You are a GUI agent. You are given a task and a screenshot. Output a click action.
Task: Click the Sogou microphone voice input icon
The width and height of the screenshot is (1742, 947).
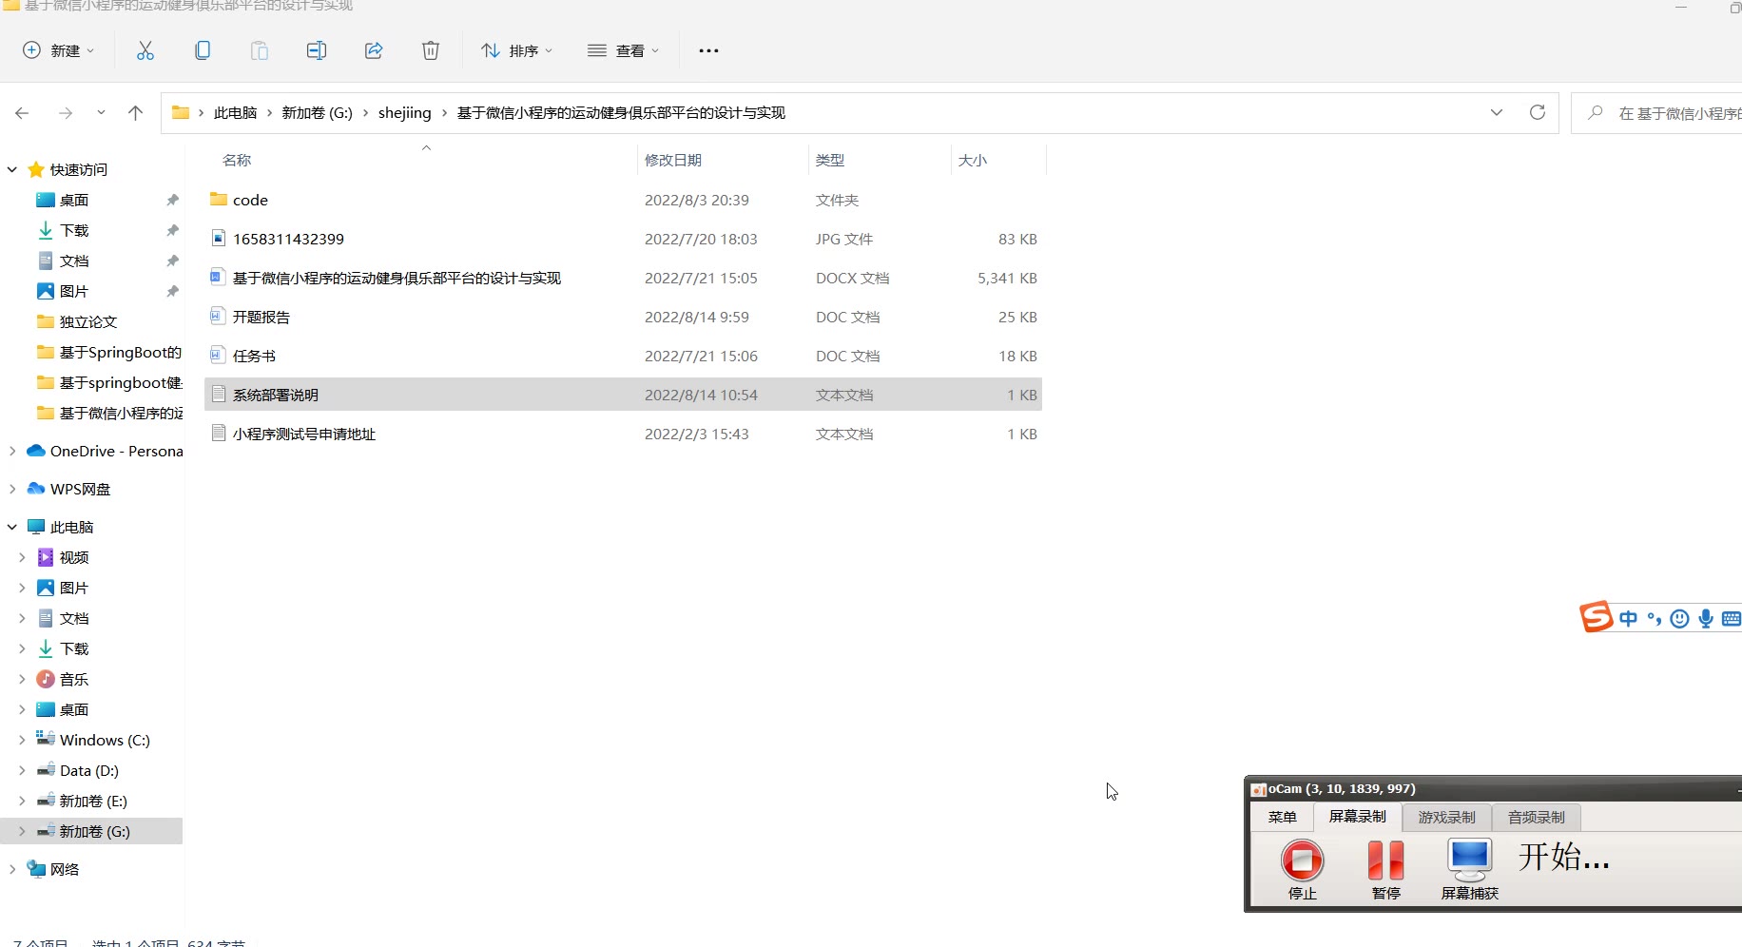click(1706, 619)
